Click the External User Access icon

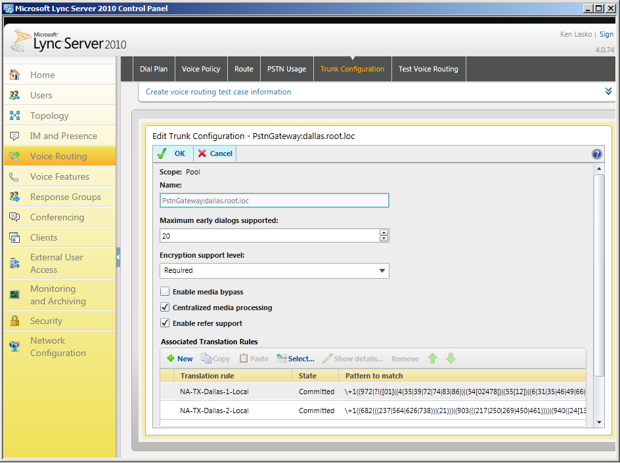(14, 263)
